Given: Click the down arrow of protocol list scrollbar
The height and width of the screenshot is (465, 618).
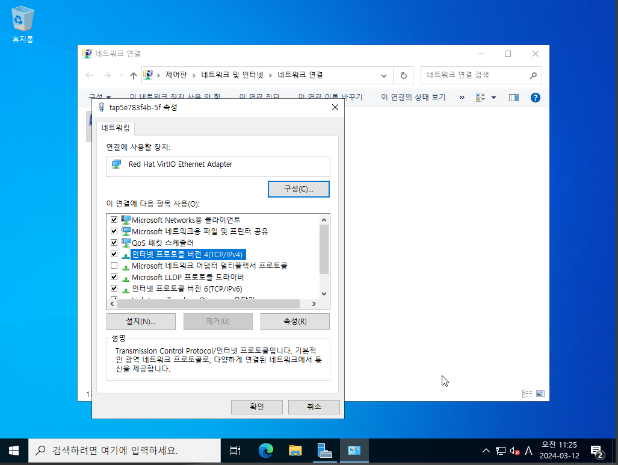Looking at the screenshot, I should tap(324, 293).
